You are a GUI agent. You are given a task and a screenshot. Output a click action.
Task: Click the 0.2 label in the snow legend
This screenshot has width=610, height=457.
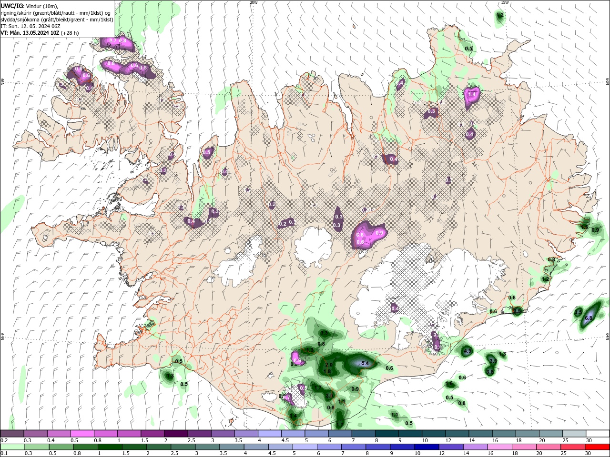click(4, 440)
